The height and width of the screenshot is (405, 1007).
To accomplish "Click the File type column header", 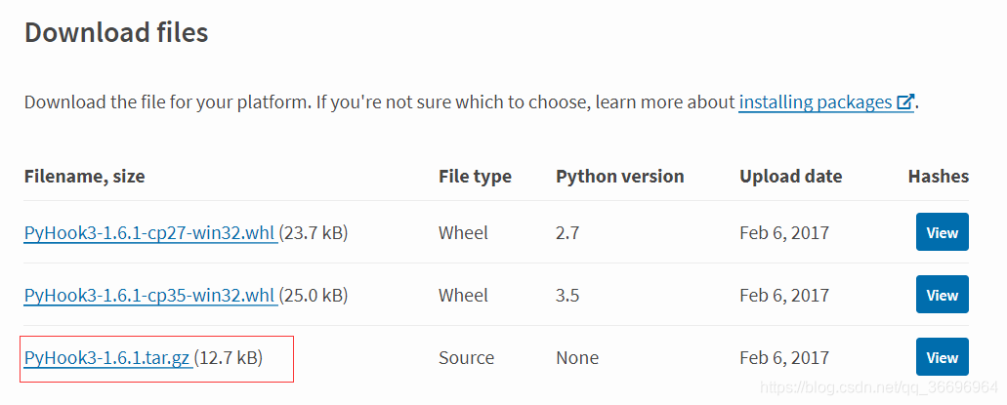I will pyautogui.click(x=476, y=176).
